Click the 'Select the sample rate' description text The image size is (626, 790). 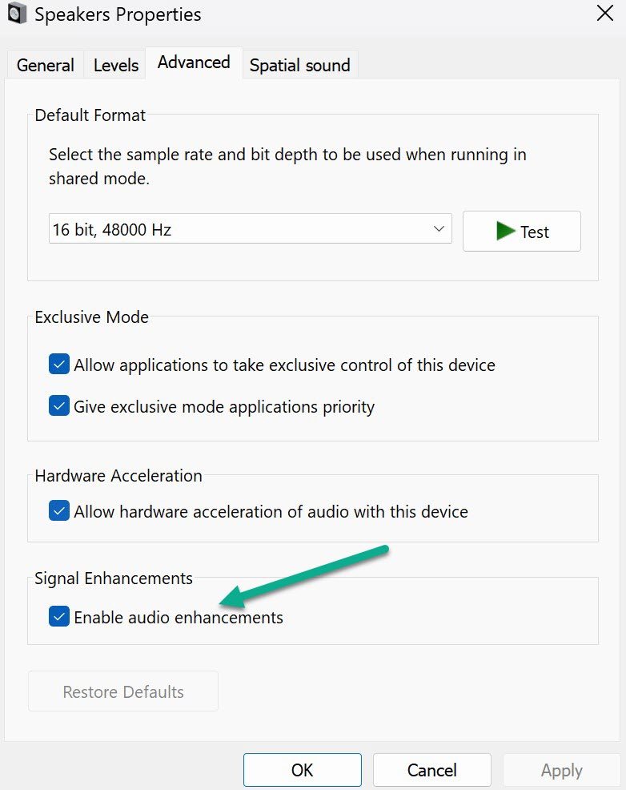pos(287,167)
